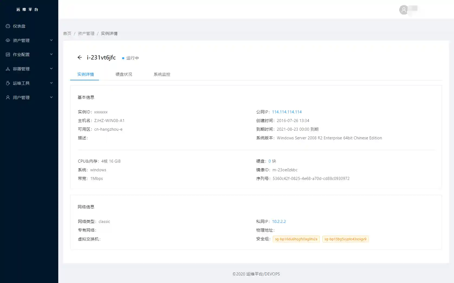
Task: Click security group tag sg-bp16du6hqgfs0ag8ts2a
Action: (296, 239)
